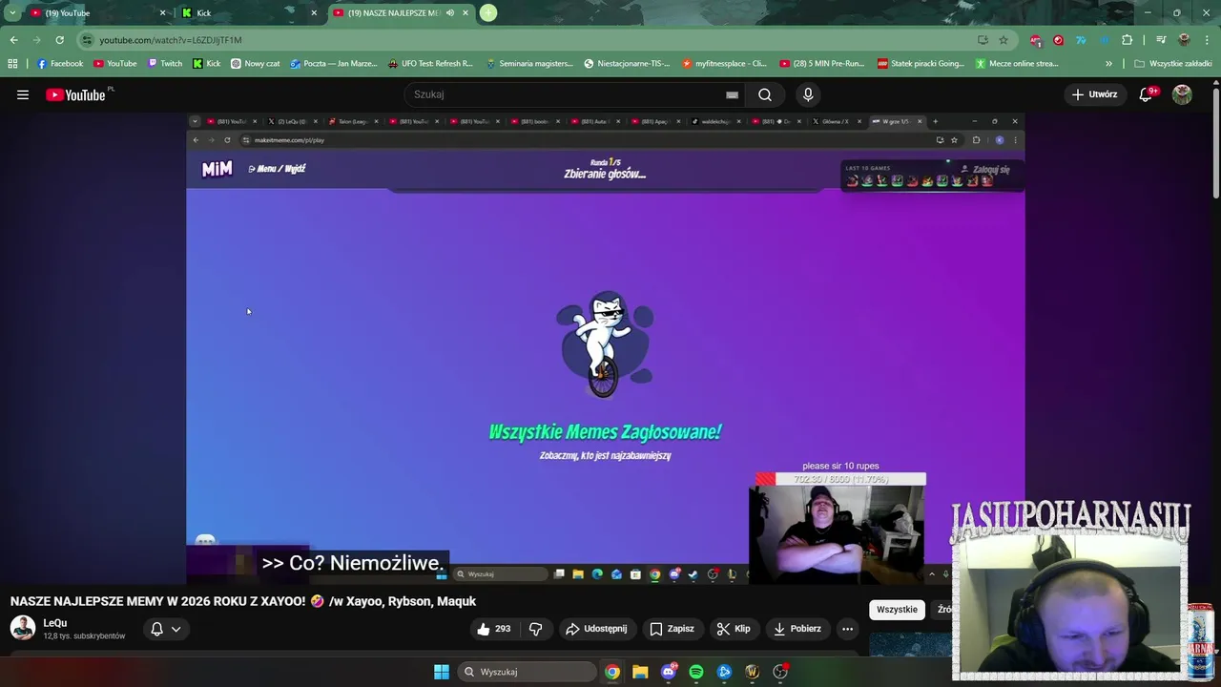Download the video via Pobierz
Viewport: 1221px width, 687px height.
pyautogui.click(x=797, y=629)
